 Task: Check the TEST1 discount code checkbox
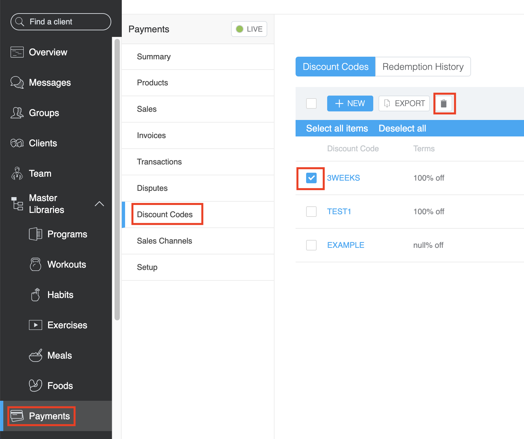coord(311,212)
